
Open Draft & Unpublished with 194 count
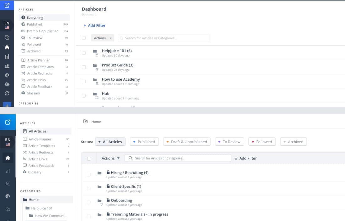tap(44, 31)
